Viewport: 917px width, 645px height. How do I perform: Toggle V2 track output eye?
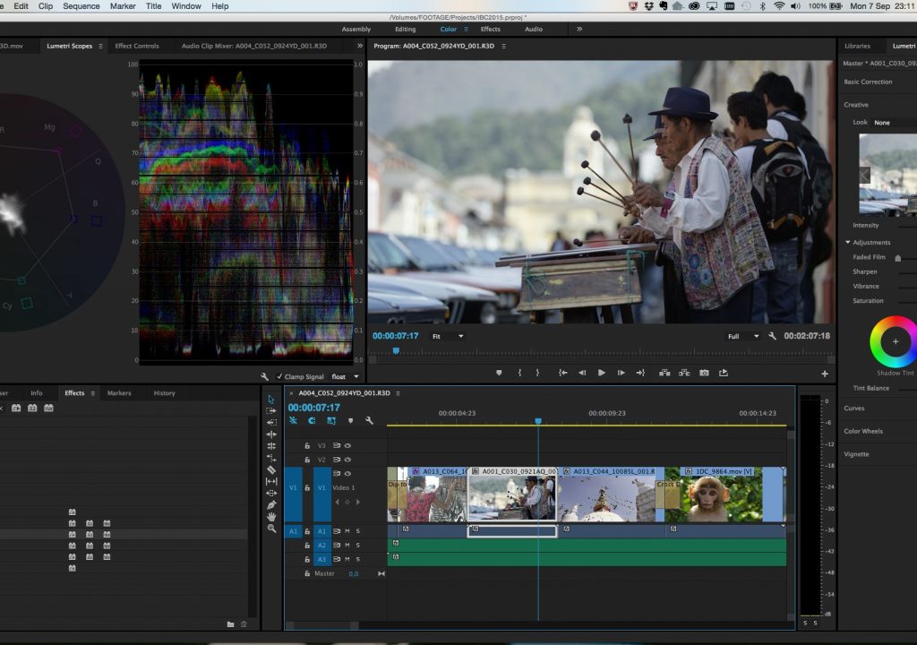[x=347, y=460]
